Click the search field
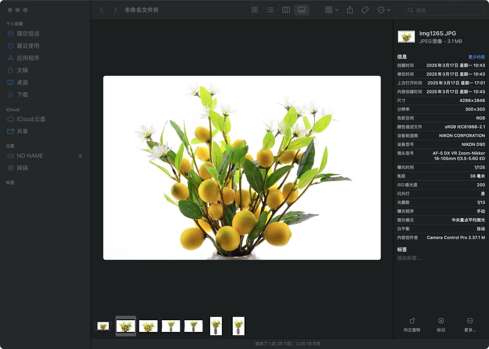Image resolution: width=489 pixels, height=349 pixels. tap(448, 10)
